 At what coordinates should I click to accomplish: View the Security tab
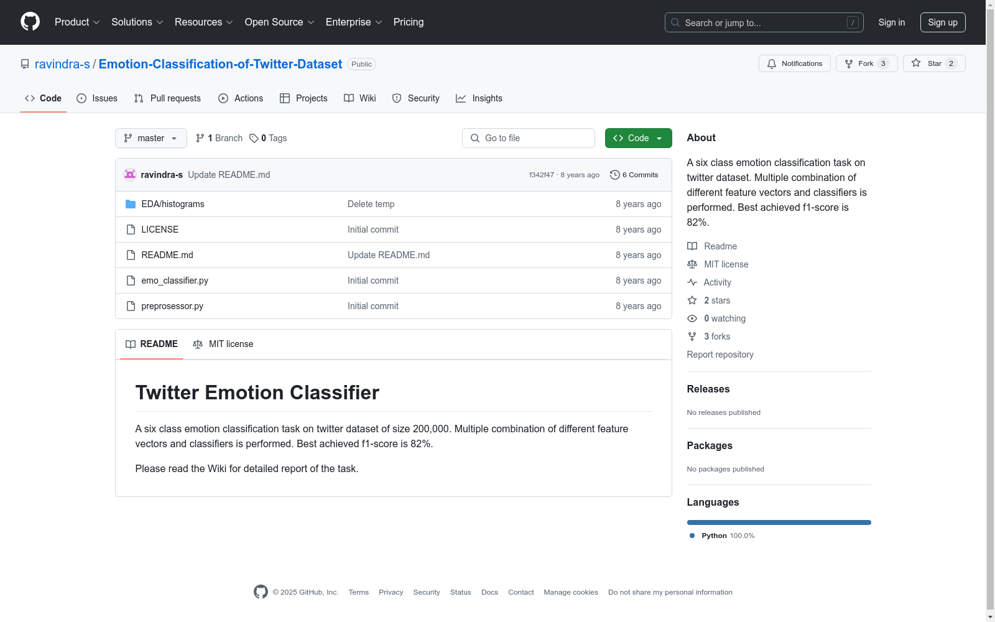pos(415,98)
